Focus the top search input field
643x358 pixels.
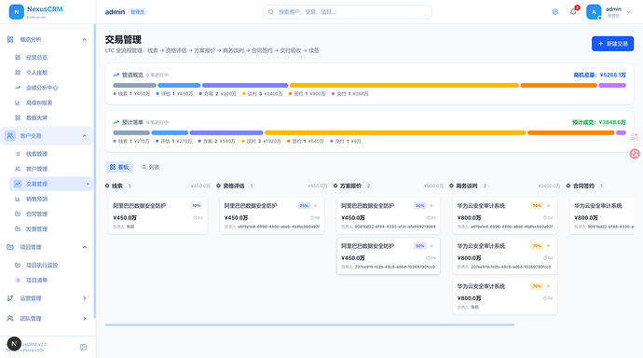tap(348, 12)
